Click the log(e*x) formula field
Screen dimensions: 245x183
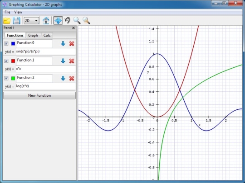click(45, 86)
